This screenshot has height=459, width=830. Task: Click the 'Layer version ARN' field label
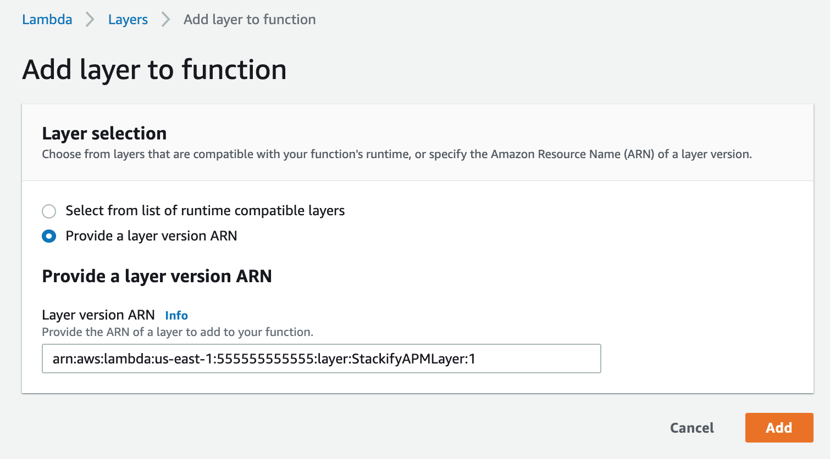point(98,315)
